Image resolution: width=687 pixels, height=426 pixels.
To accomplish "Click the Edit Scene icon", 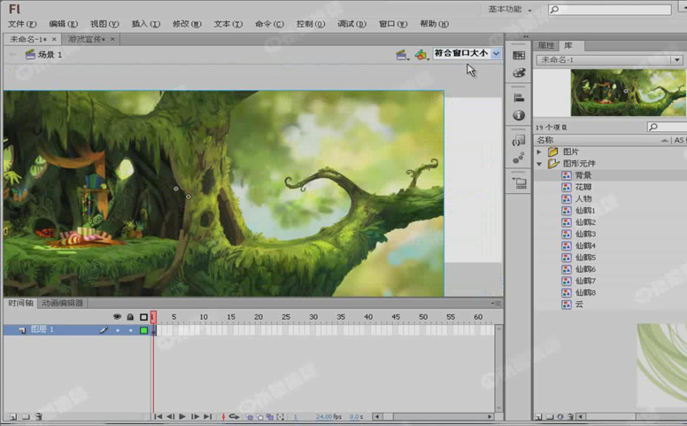I will point(403,54).
